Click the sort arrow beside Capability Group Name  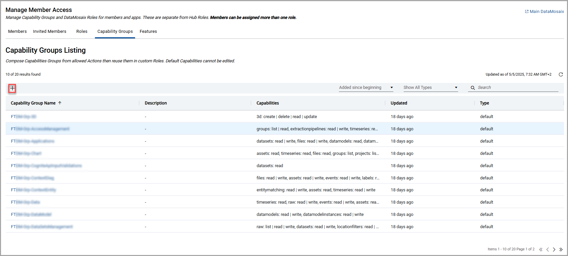(60, 103)
